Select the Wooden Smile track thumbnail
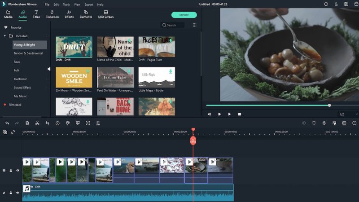Screen dimensions: 359x202 pos(74,77)
